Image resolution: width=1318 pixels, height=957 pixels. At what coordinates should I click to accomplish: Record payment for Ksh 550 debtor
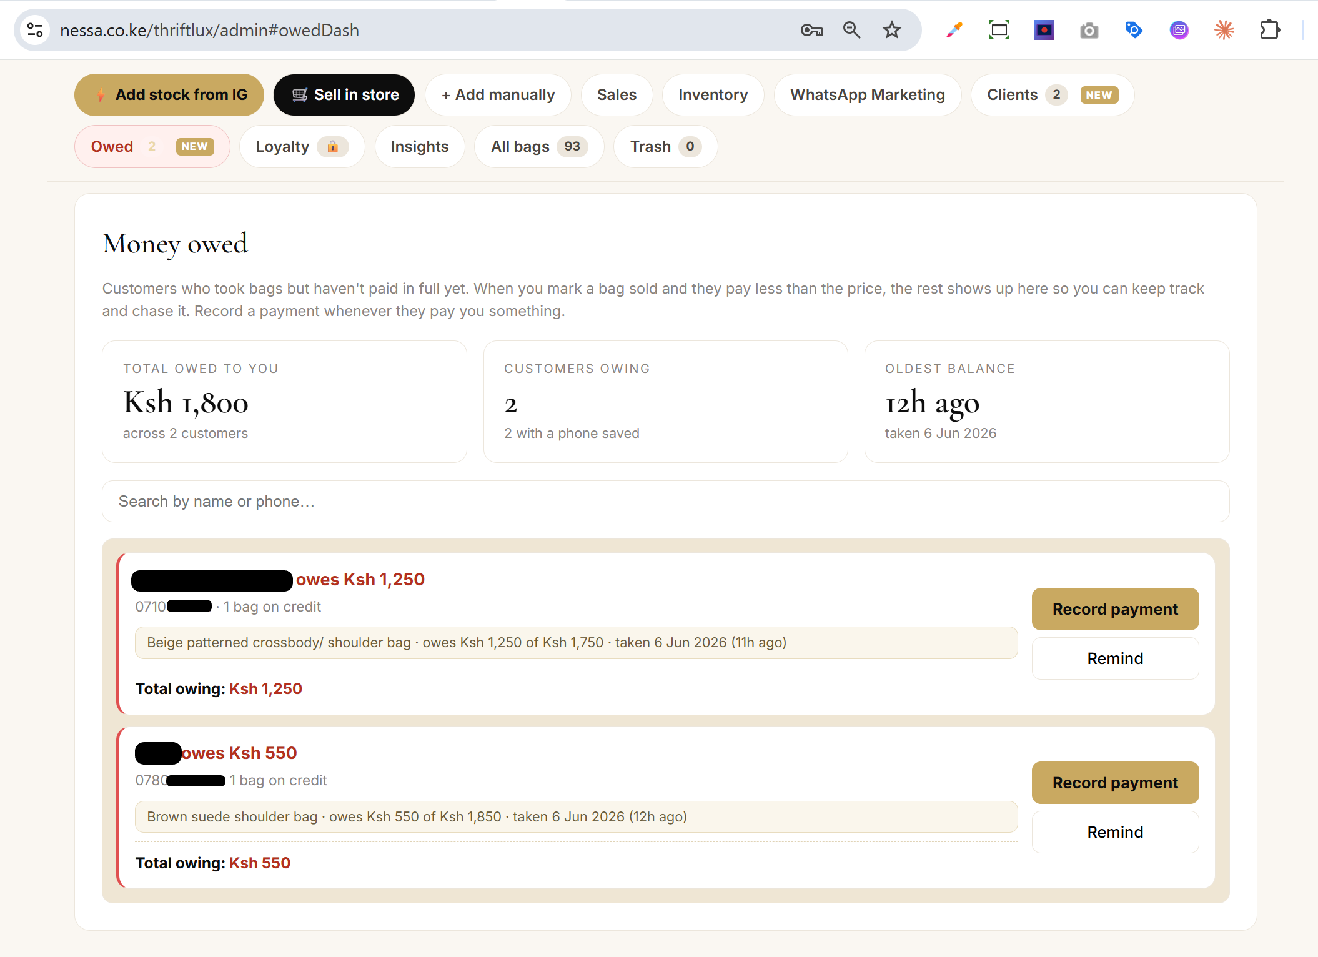pos(1115,783)
